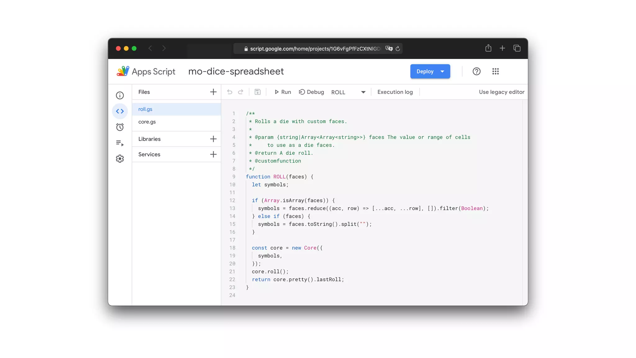This screenshot has width=636, height=358.
Task: Open Project Settings gear icon
Action: pos(120,159)
